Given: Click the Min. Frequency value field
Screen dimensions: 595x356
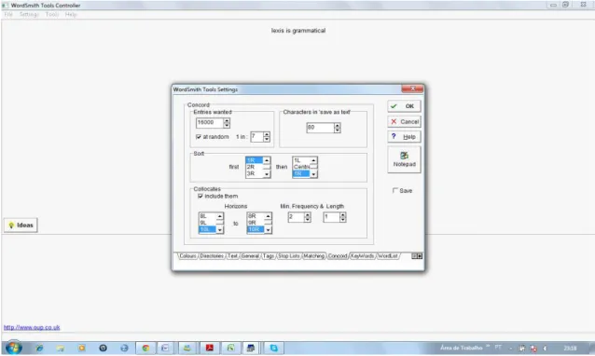Looking at the screenshot, I should click(x=296, y=217).
